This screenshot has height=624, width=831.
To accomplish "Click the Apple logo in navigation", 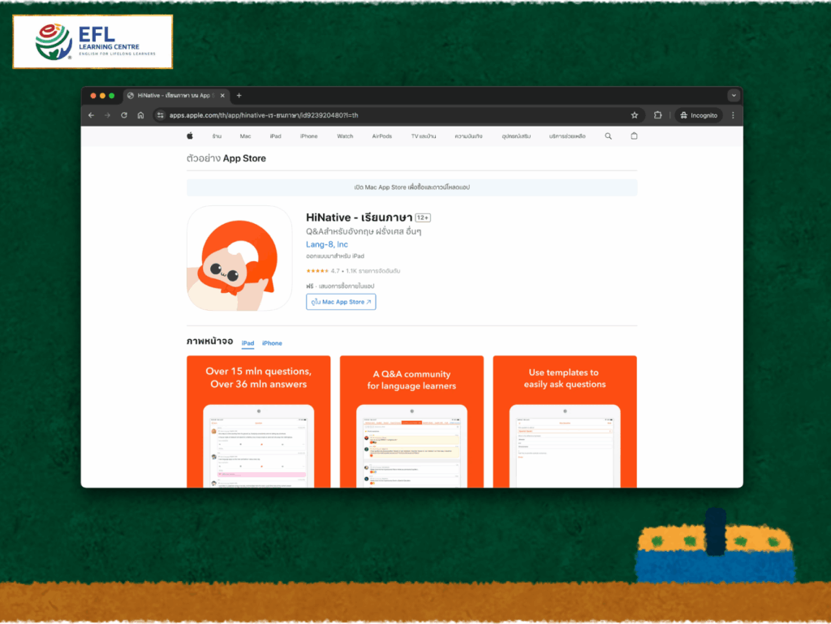I will pos(190,136).
